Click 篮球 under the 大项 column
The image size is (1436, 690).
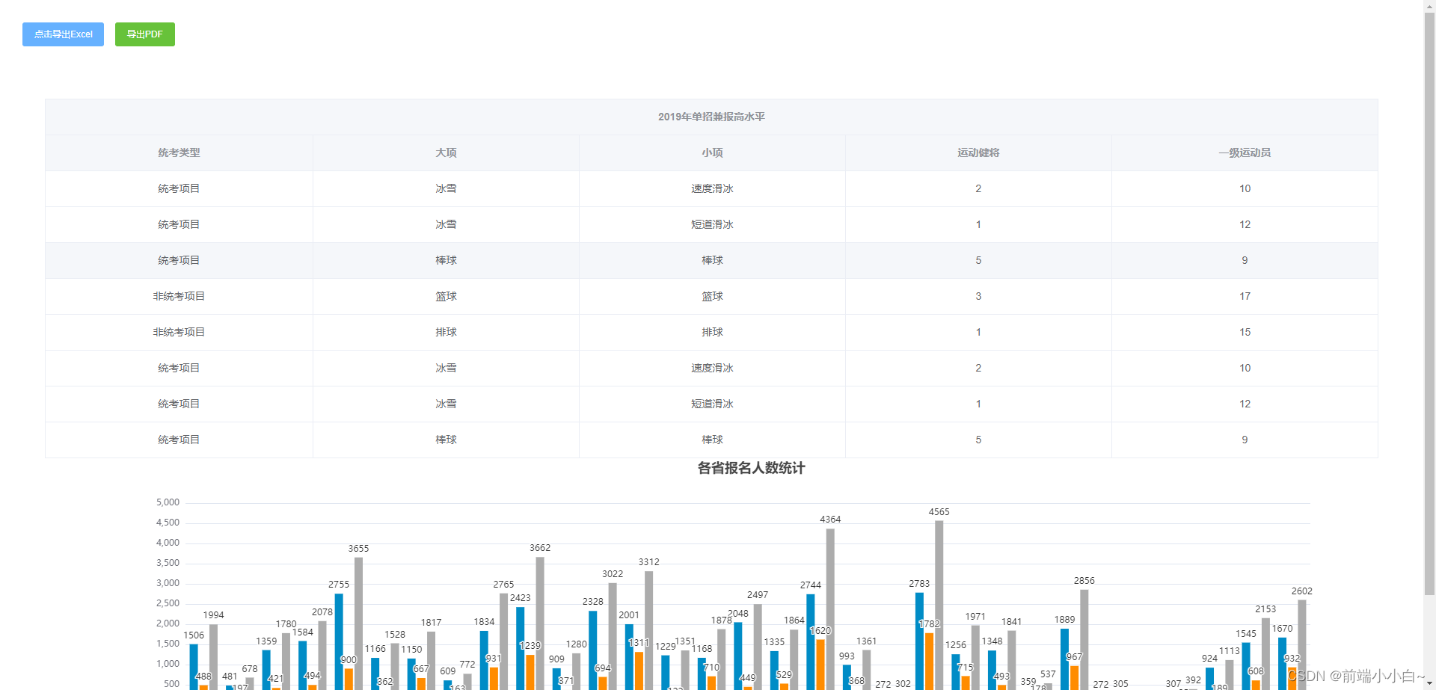click(x=446, y=296)
